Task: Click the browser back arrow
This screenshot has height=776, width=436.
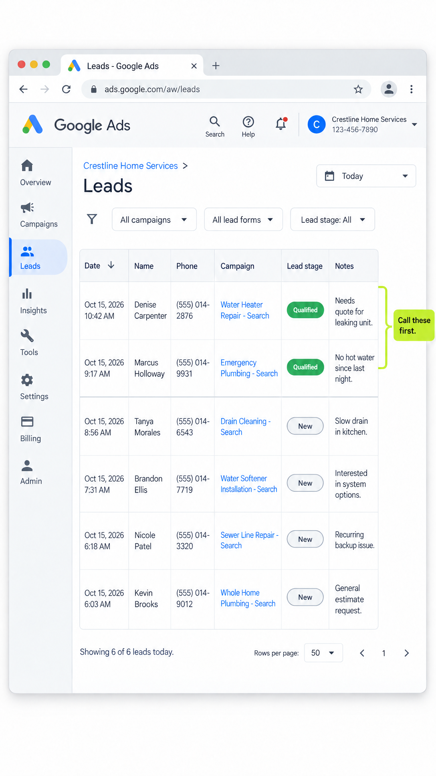Action: [x=24, y=89]
